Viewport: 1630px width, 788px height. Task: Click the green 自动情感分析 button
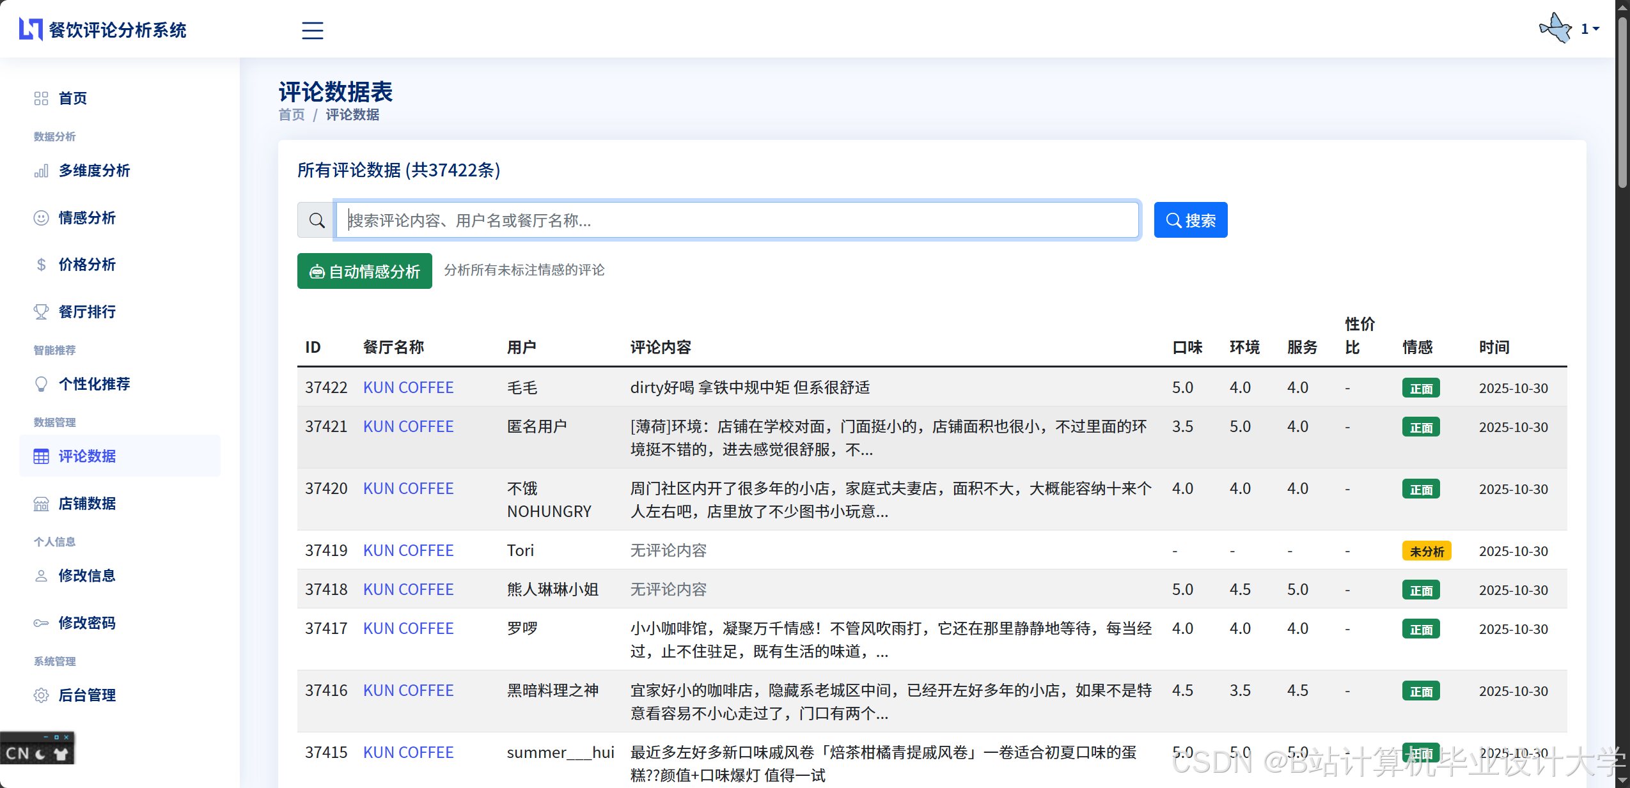pos(364,271)
